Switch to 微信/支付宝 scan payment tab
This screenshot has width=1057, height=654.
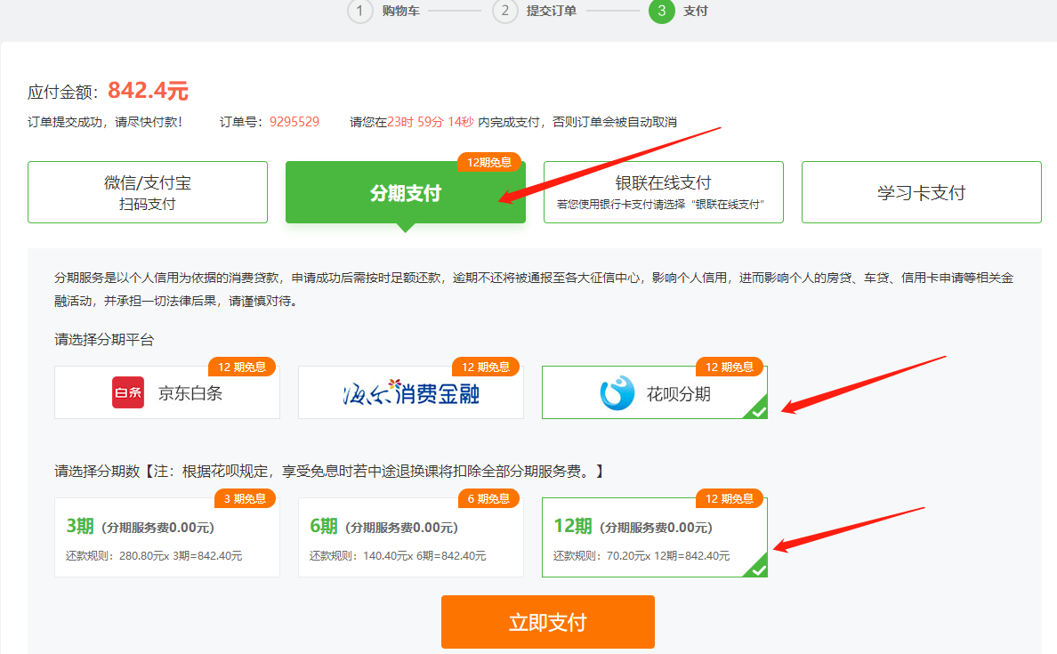coord(148,192)
